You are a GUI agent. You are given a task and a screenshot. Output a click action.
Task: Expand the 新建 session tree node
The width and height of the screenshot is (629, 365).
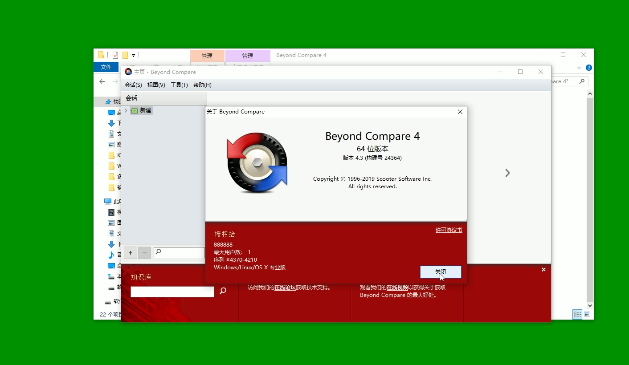coord(126,110)
